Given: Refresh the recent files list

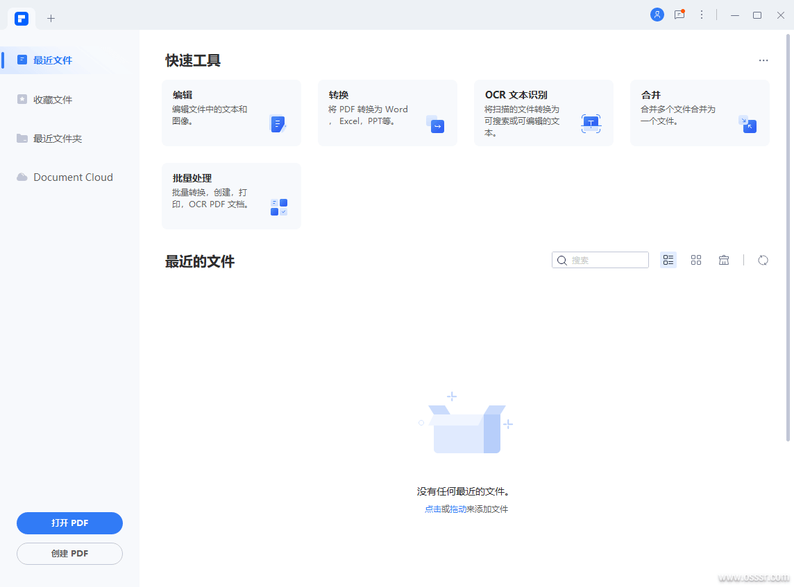Looking at the screenshot, I should tap(763, 260).
